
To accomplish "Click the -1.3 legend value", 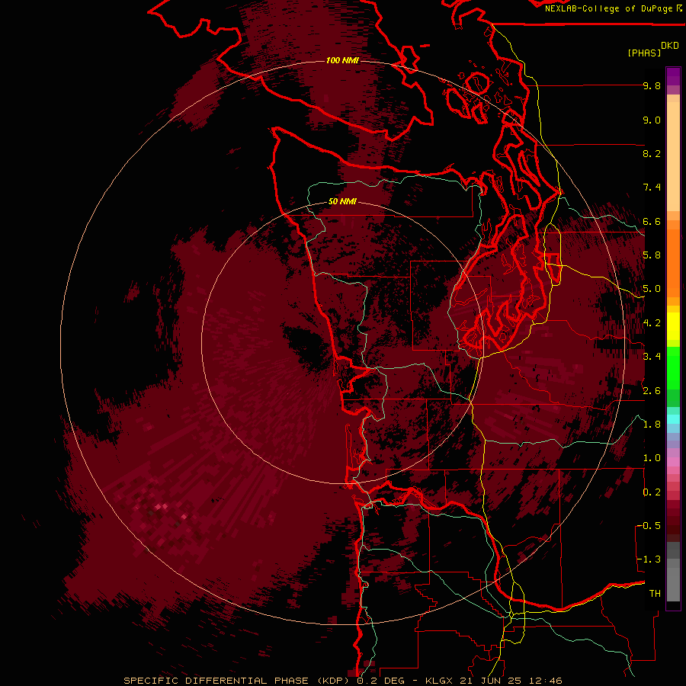I will point(649,559).
